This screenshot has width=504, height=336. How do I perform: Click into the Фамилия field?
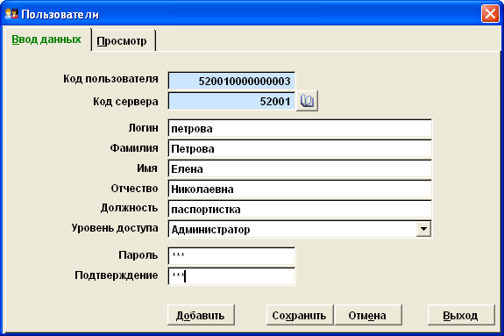[300, 148]
